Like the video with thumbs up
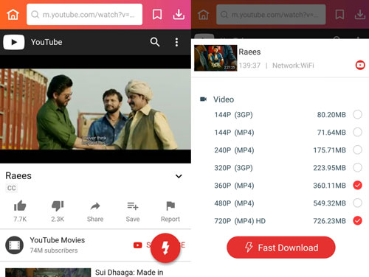The image size is (369, 277). coord(20,206)
